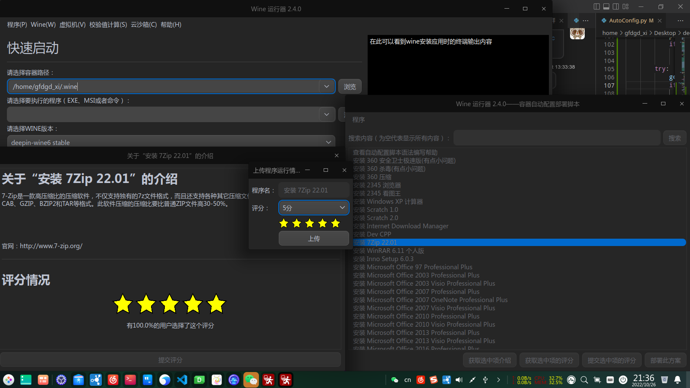Open 程序 menu in the deploy script window

coord(359,120)
